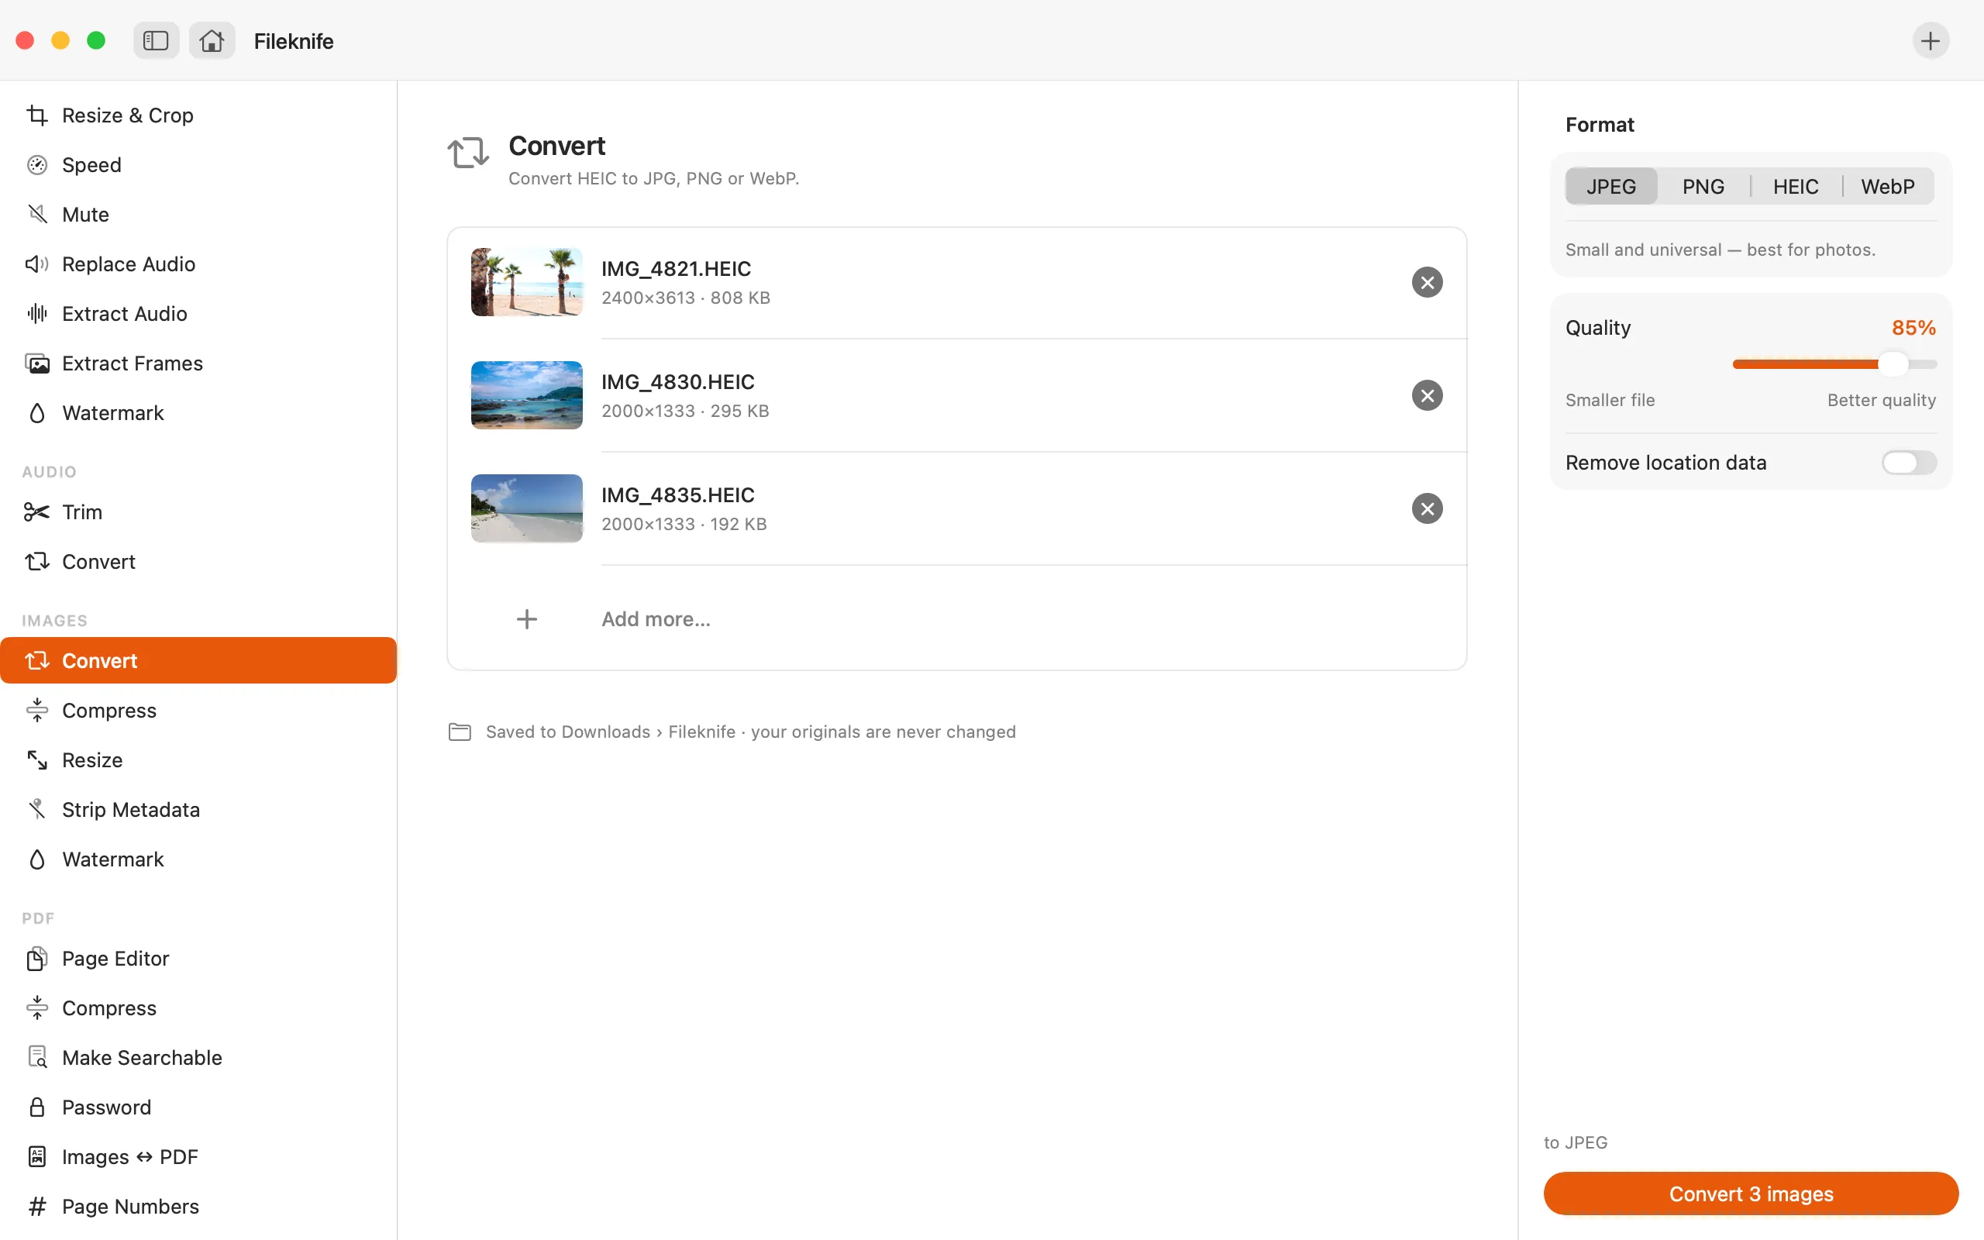Image resolution: width=1984 pixels, height=1240 pixels.
Task: Select PNG format
Action: click(x=1703, y=187)
